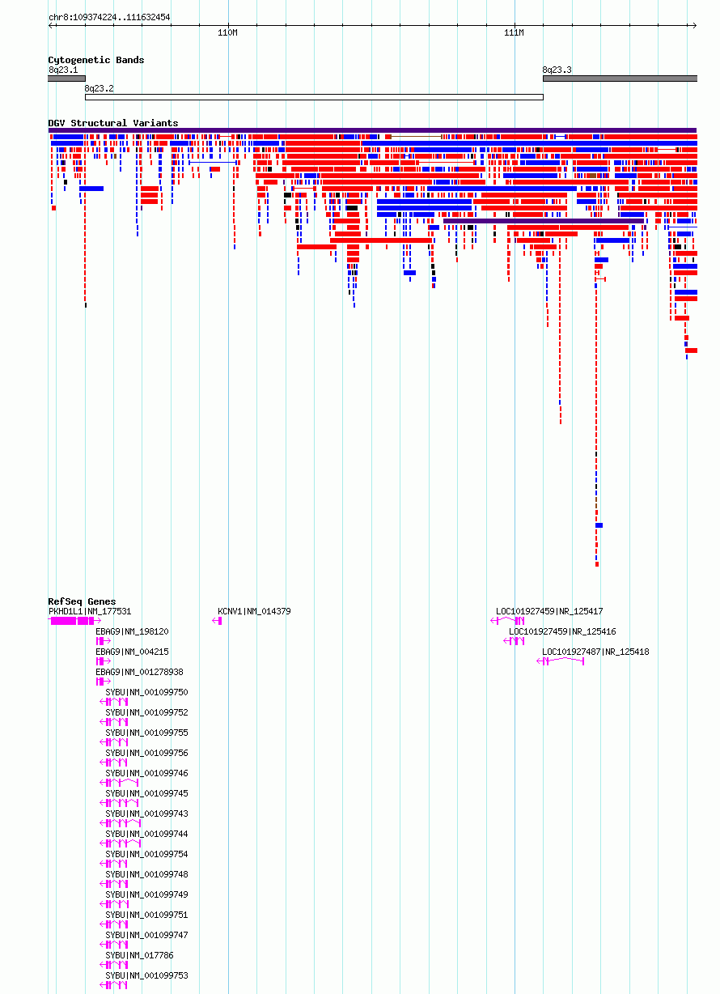
Task: Open the LOC101927459|NR_125417 transcript label
Action: 549,611
